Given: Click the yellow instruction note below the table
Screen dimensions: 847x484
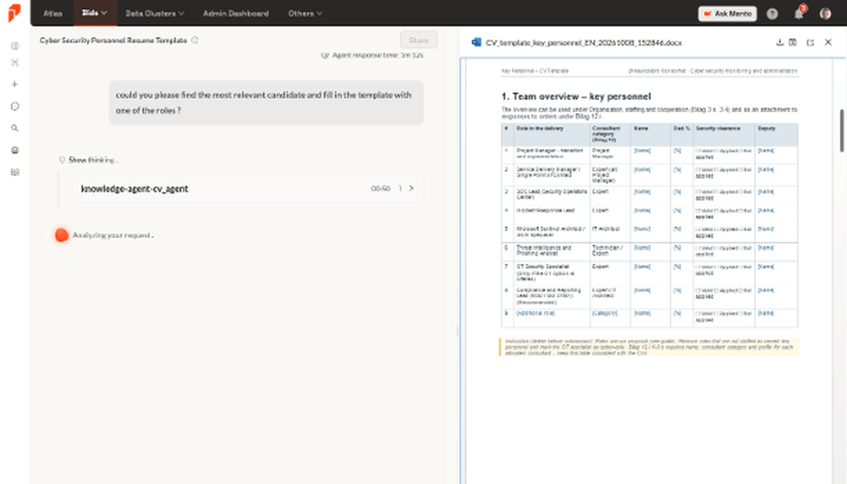Looking at the screenshot, I should coord(649,347).
